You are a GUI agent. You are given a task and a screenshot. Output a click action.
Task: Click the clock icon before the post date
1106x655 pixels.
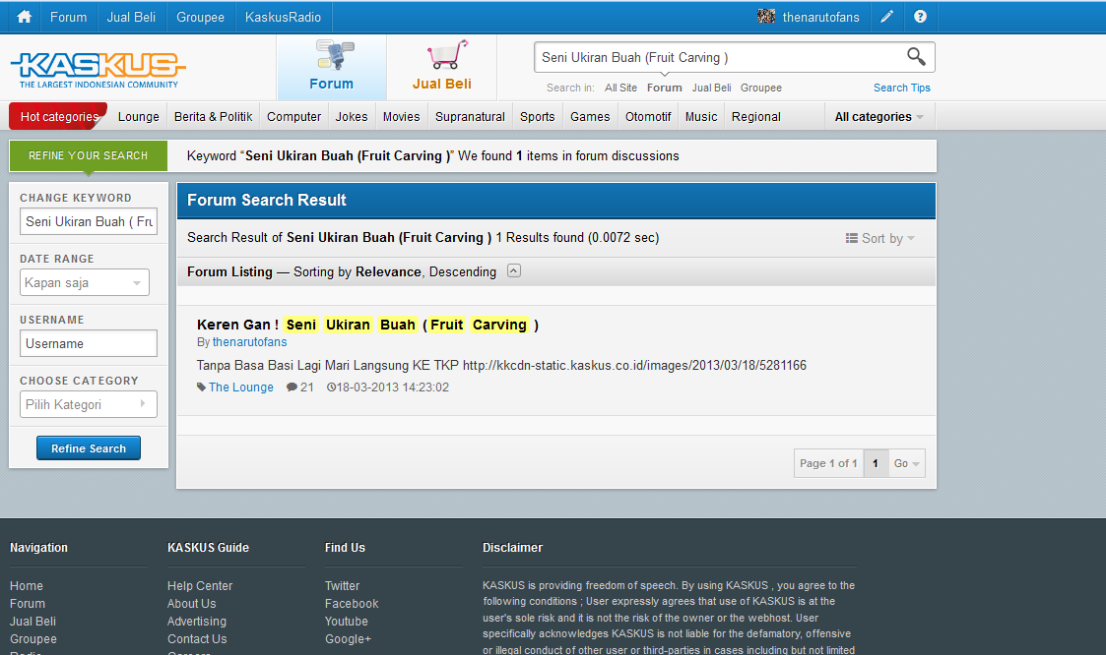[x=331, y=387]
